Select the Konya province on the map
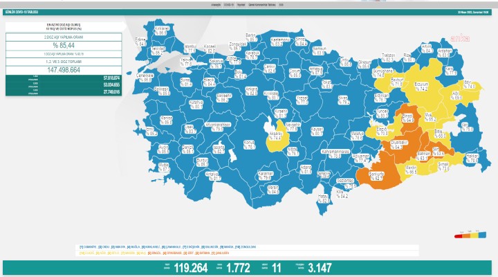498x277 pixels. tap(246, 144)
